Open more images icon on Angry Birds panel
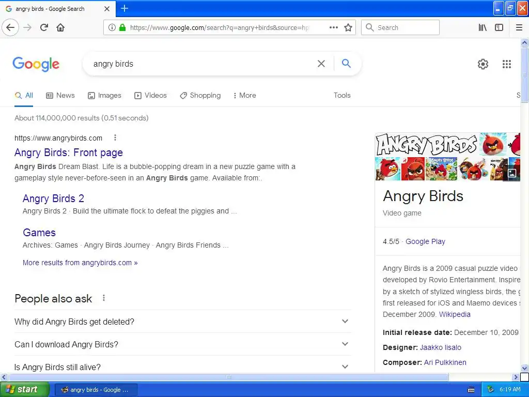 click(x=512, y=173)
